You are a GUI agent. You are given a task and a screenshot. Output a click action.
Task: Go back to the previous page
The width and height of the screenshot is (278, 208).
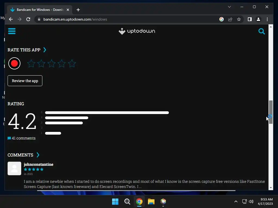[11, 19]
